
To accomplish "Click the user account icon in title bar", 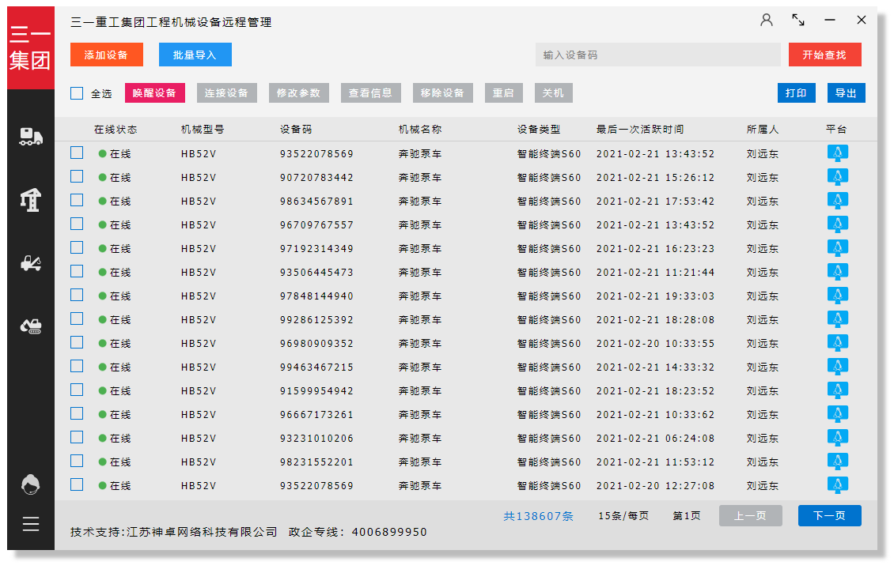I will (766, 21).
